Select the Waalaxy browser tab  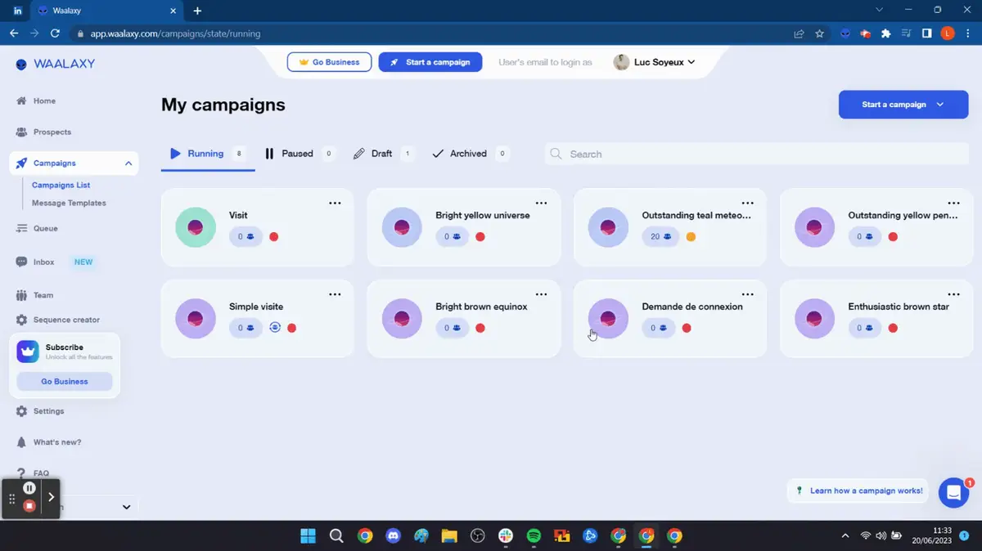[107, 11]
